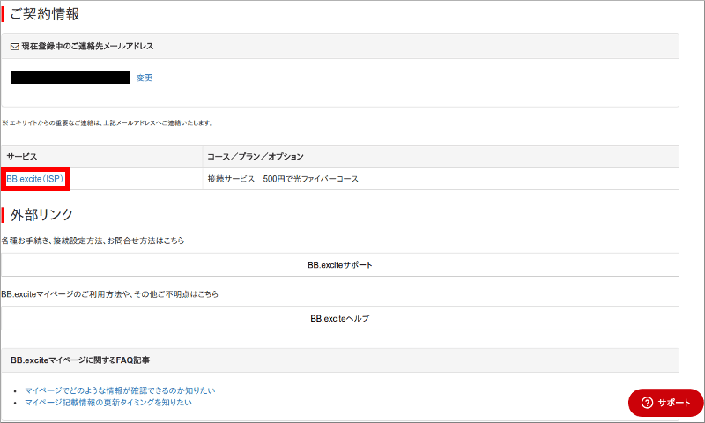Click the ご契約情報 heading
This screenshot has height=423, width=705.
(45, 14)
